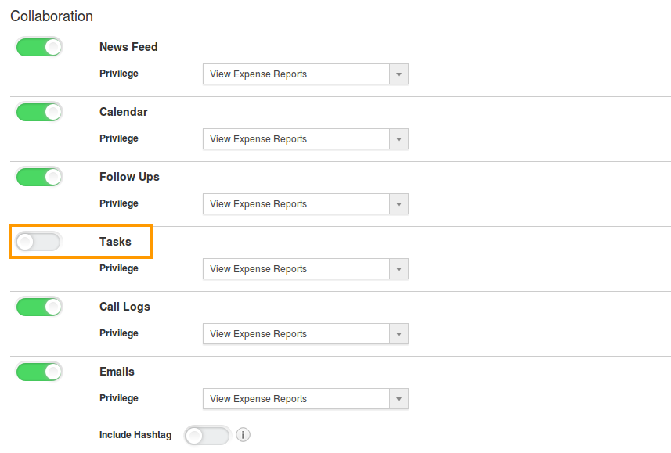The width and height of the screenshot is (671, 453).
Task: Enable the Tasks toggle
Action: pos(39,242)
